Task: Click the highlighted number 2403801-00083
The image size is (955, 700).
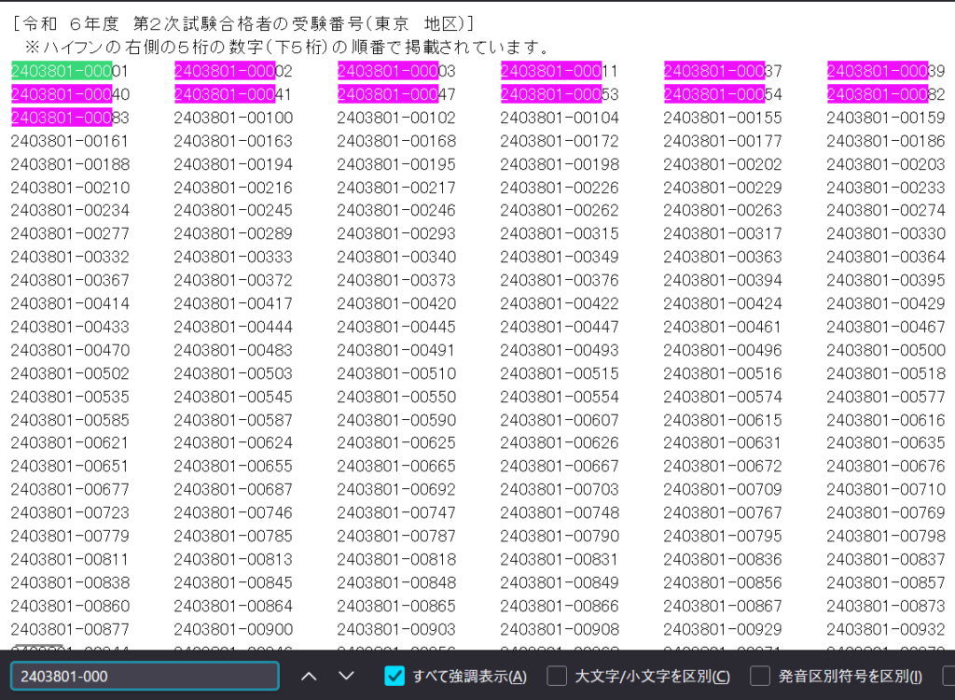Action: click(x=70, y=118)
